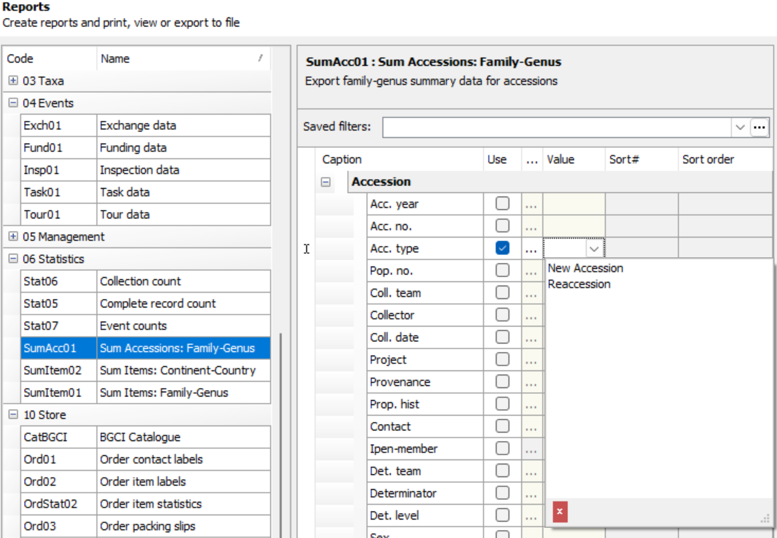Viewport: 777px width, 538px height.
Task: Open ellipsis button for Provenance row
Action: click(531, 382)
